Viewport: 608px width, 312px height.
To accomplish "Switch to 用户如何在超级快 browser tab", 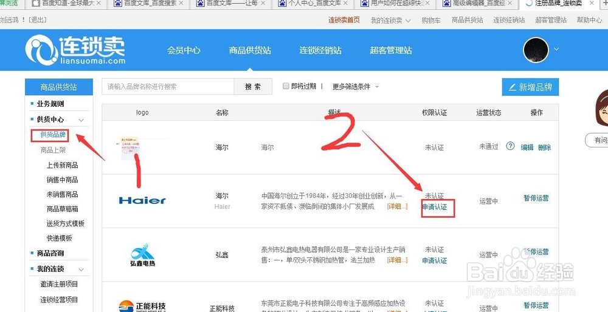I will (x=396, y=4).
